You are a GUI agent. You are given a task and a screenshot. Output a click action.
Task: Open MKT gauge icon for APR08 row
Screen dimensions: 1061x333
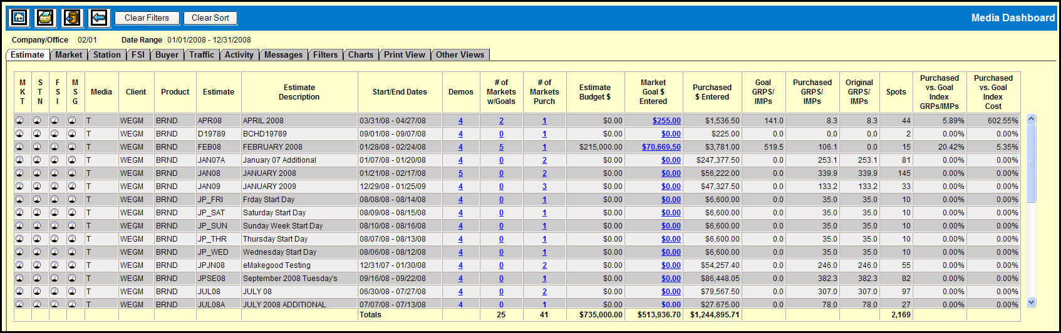coord(19,120)
